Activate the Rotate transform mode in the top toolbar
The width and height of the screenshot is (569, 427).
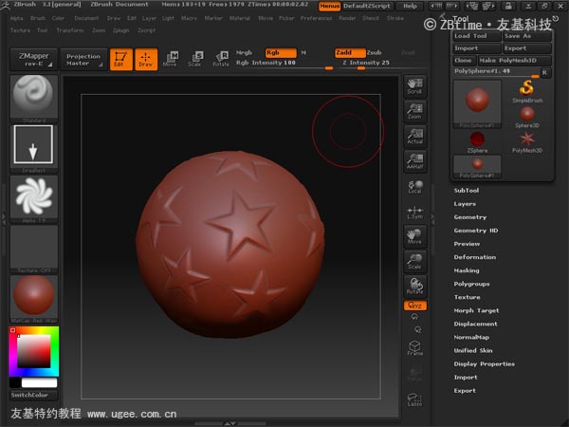221,59
